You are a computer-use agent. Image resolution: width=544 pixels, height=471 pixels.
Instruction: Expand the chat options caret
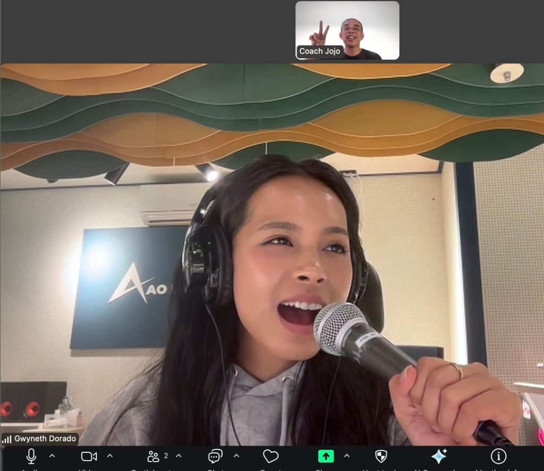[236, 456]
